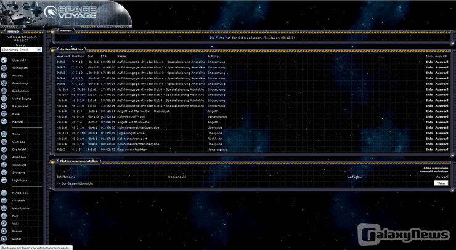Open Info for Legierungsfrachter fleet

click(x=430, y=133)
